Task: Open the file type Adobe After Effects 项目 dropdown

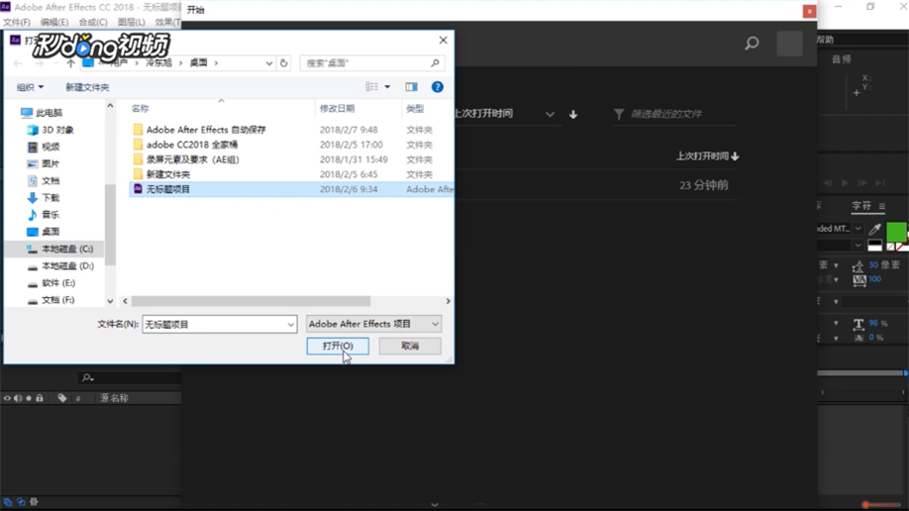Action: tap(373, 324)
